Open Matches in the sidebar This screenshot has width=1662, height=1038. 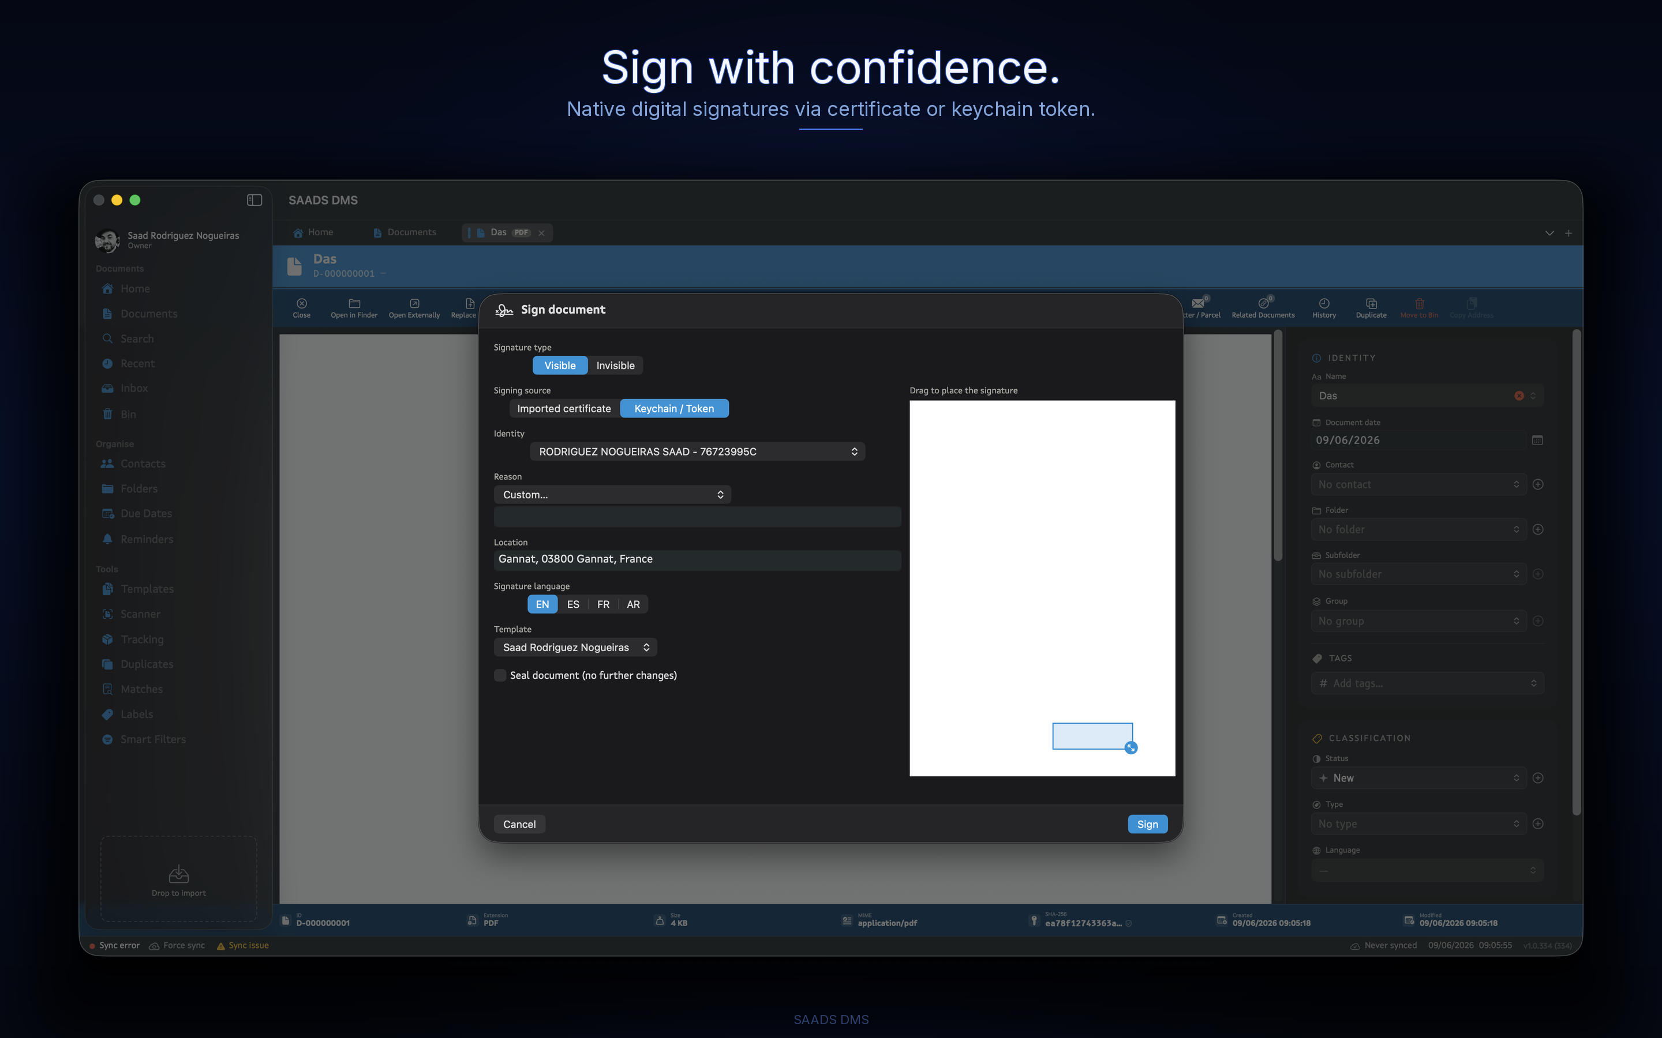pyautogui.click(x=132, y=689)
